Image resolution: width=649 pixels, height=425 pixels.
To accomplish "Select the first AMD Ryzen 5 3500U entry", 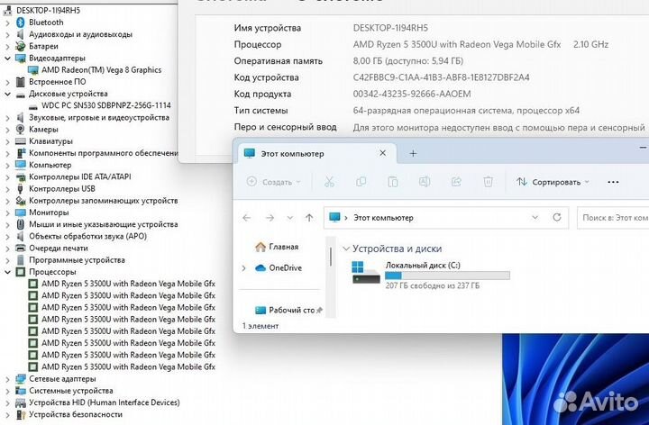I will pyautogui.click(x=128, y=284).
